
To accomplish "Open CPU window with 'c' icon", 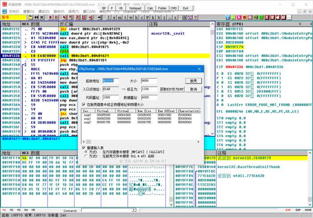I will click(x=142, y=17).
